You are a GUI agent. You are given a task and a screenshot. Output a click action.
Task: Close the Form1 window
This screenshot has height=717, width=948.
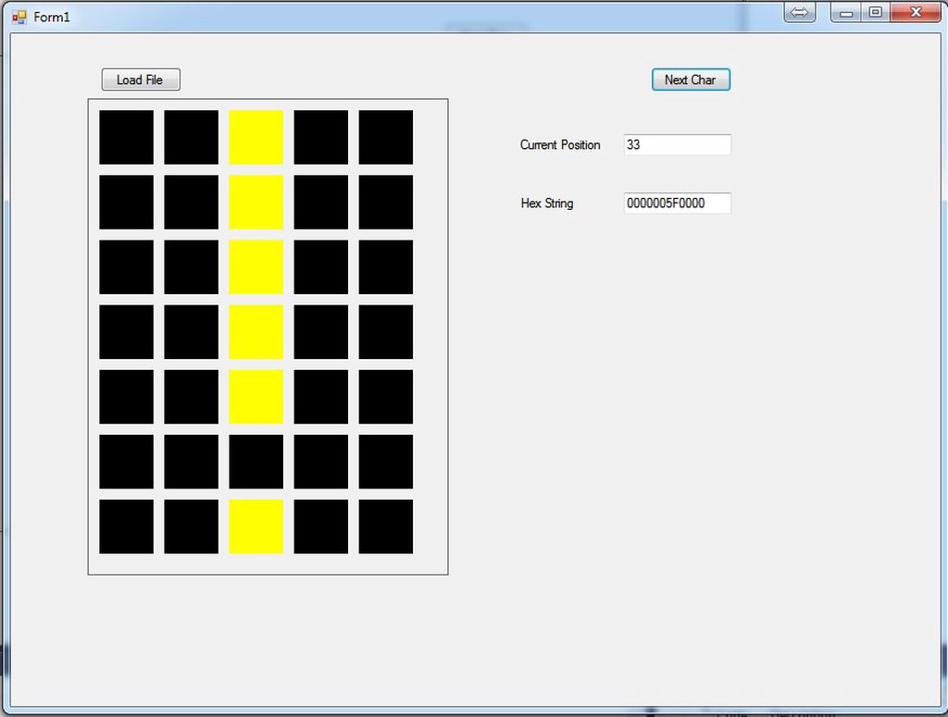[x=916, y=12]
